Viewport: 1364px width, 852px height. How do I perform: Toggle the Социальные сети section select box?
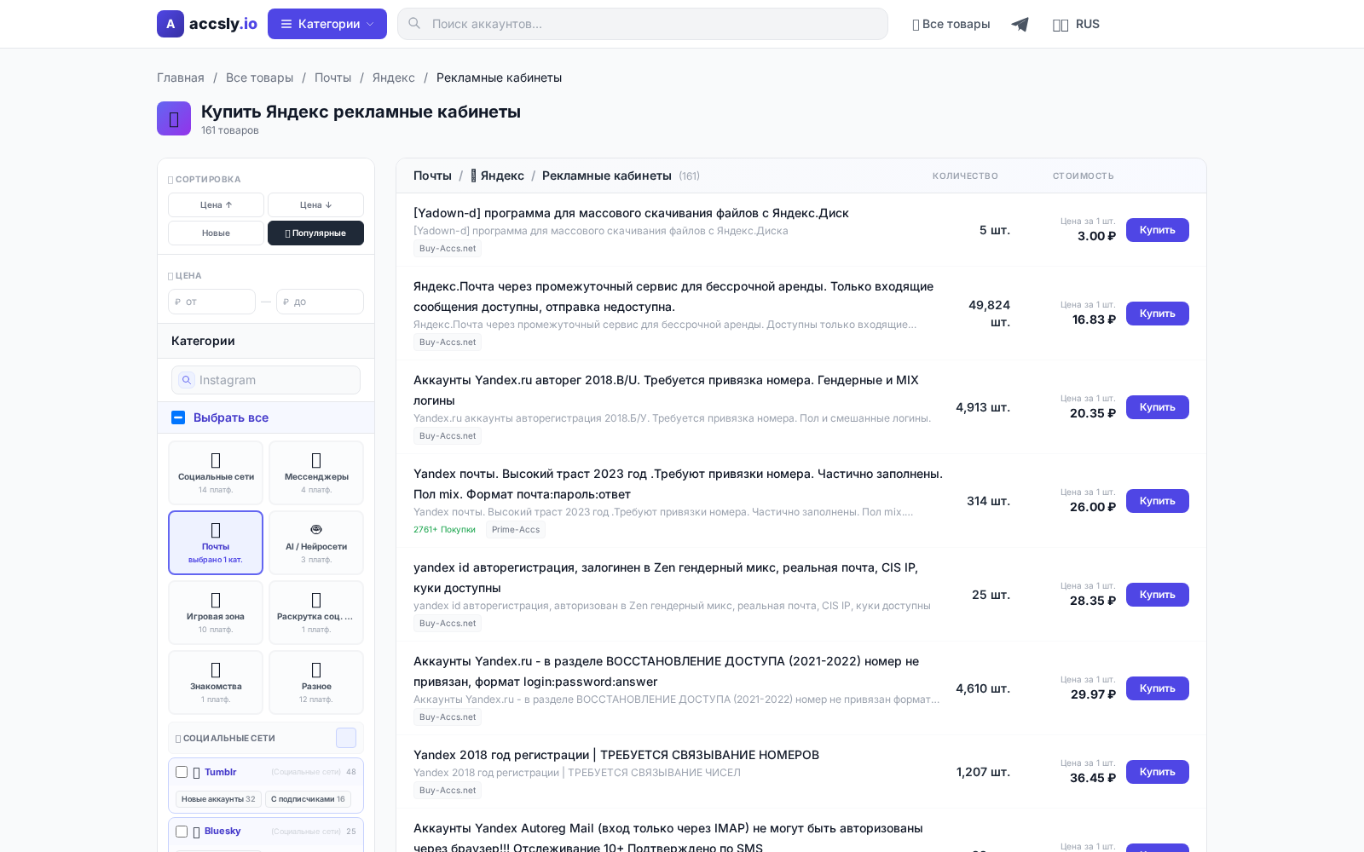pyautogui.click(x=346, y=738)
